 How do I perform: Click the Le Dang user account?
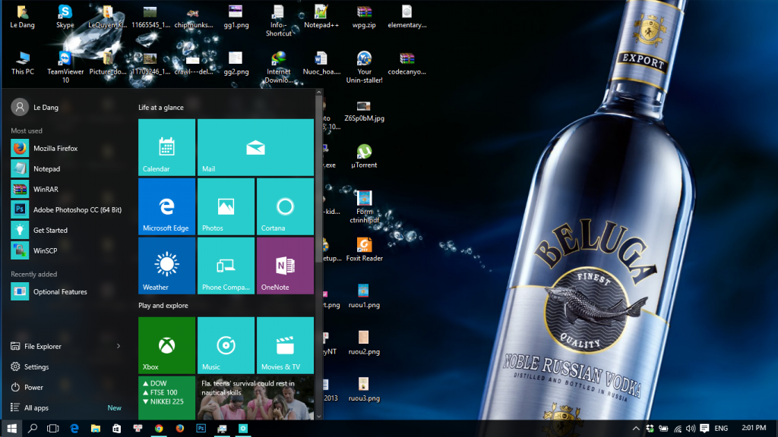(35, 107)
